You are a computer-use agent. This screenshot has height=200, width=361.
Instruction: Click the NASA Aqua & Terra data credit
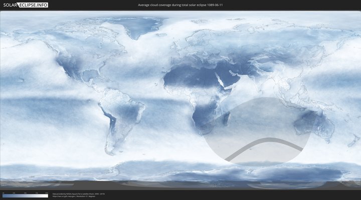coord(79,193)
